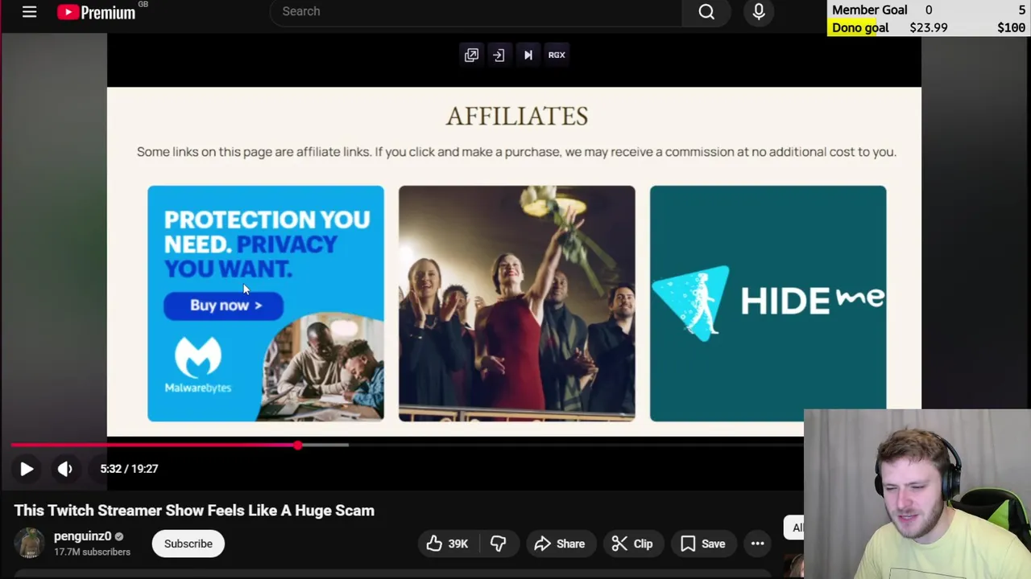Open more actions three-dot menu
This screenshot has width=1031, height=579.
[x=758, y=544]
